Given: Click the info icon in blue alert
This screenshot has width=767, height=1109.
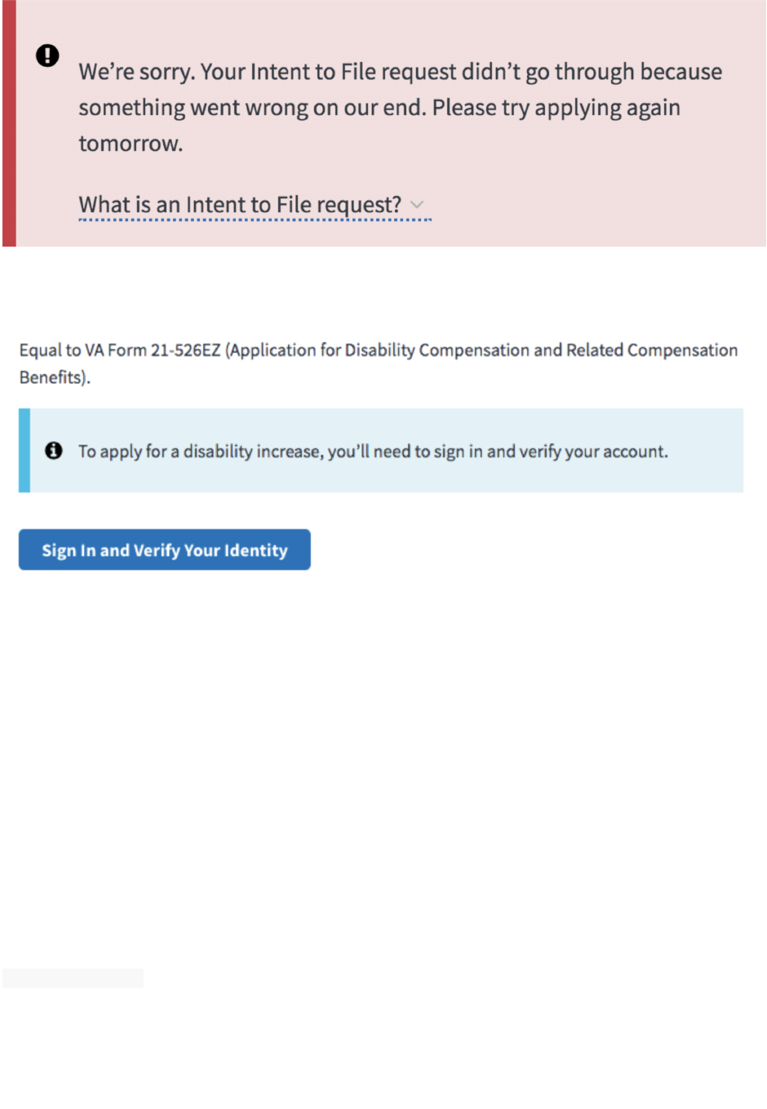Looking at the screenshot, I should pyautogui.click(x=54, y=451).
